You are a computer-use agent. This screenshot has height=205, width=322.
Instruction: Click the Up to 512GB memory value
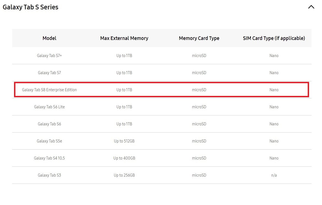(x=124, y=141)
